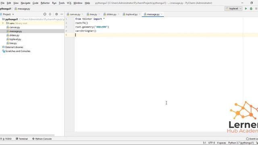Click line number 5 in the gutter
Screen dimensions: 258x145
click(66, 35)
